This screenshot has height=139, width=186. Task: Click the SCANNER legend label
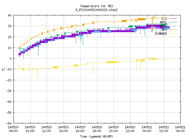click(161, 34)
